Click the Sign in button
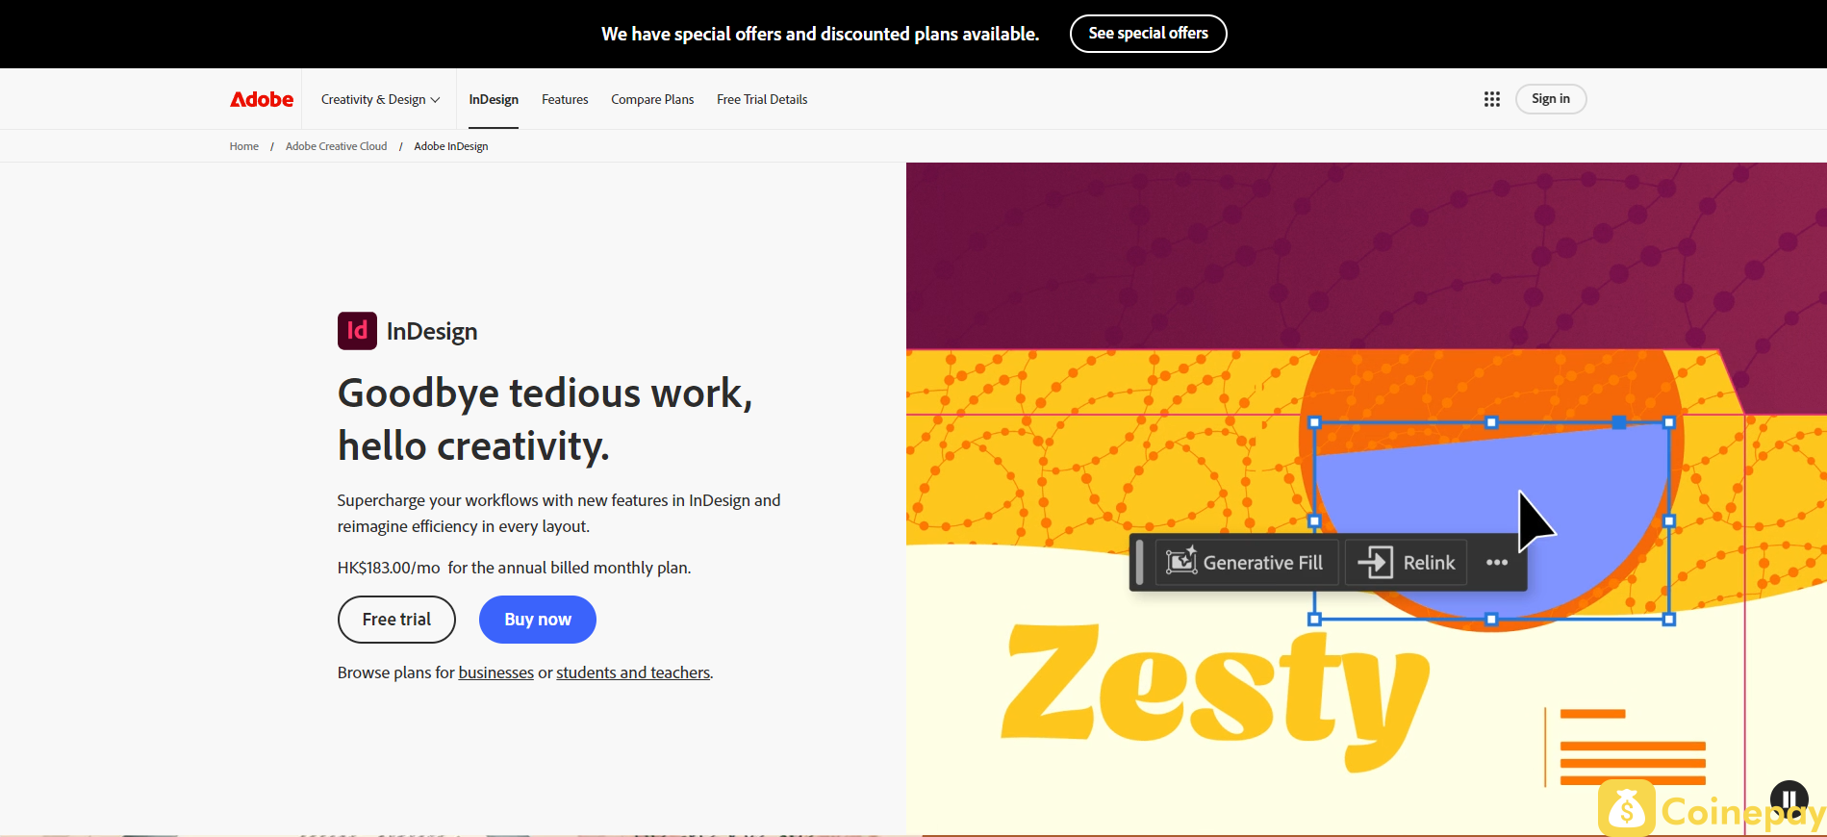This screenshot has width=1827, height=837. click(x=1551, y=99)
